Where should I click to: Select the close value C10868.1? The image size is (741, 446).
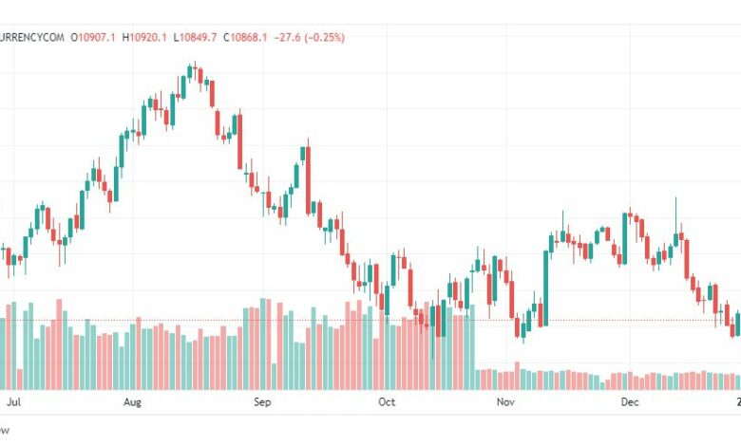click(x=245, y=37)
